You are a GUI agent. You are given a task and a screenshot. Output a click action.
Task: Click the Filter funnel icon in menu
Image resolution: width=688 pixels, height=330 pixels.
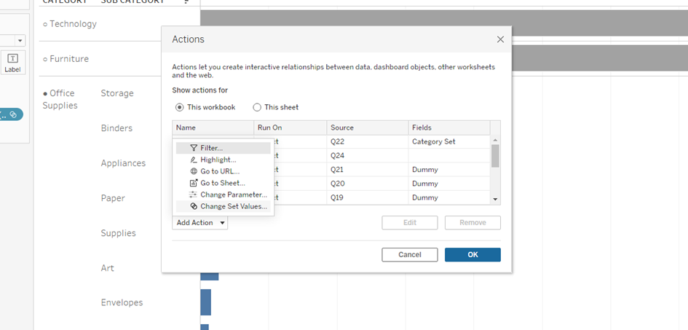(194, 148)
